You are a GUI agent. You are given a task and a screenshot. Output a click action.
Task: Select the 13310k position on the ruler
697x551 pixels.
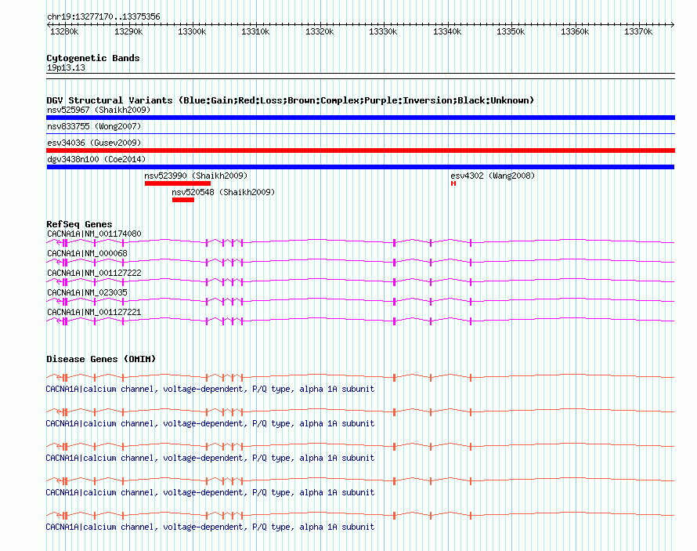[255, 31]
